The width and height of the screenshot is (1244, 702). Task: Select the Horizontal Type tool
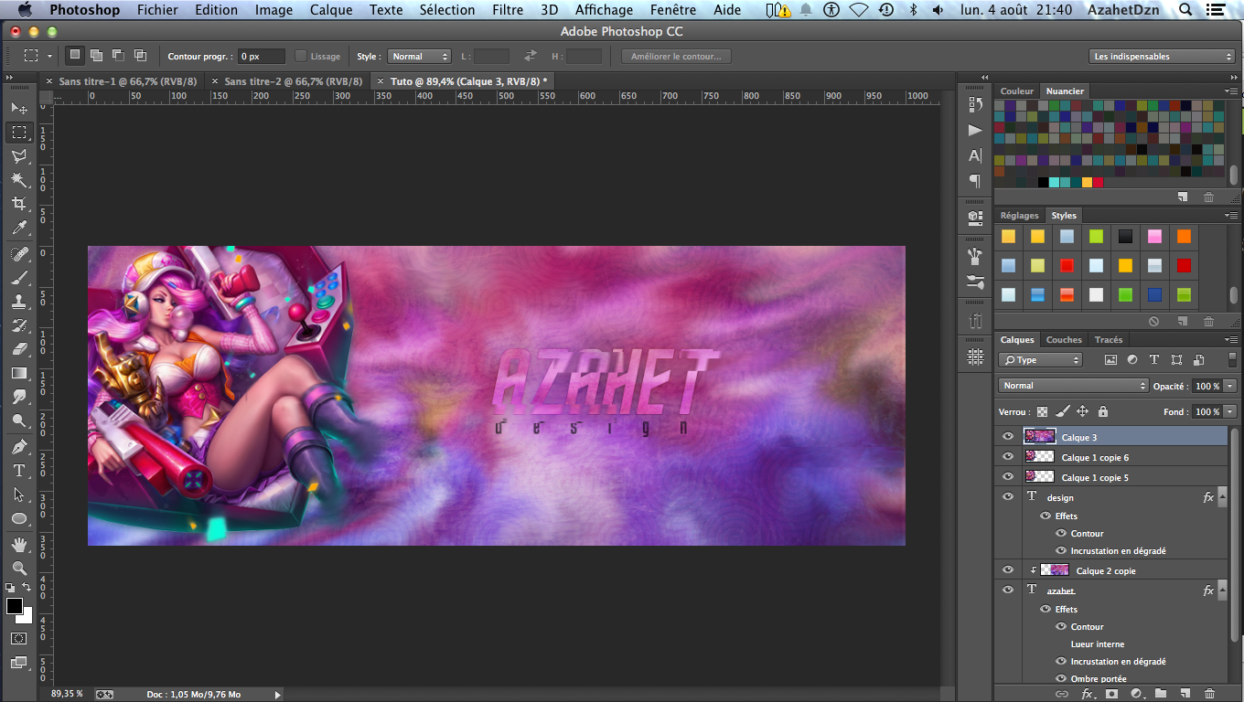[x=18, y=471]
